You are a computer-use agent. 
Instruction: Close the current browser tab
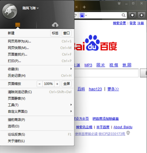(x=76, y=7)
